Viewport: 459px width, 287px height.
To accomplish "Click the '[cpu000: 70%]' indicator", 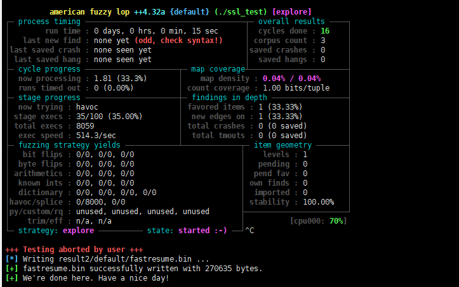I will (x=319, y=221).
